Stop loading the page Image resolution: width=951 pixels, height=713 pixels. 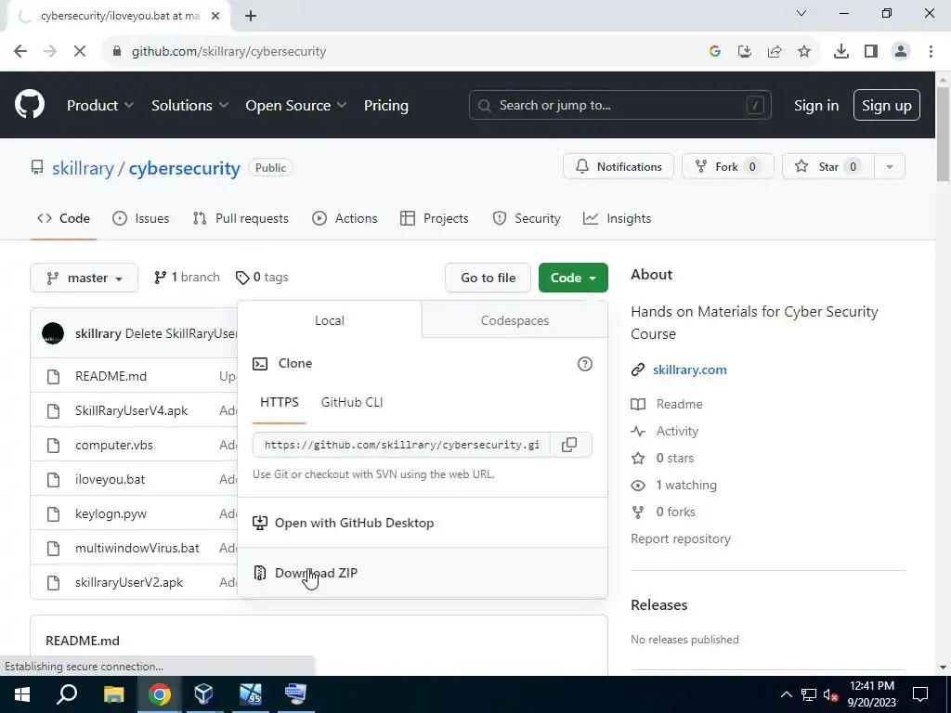tap(80, 52)
